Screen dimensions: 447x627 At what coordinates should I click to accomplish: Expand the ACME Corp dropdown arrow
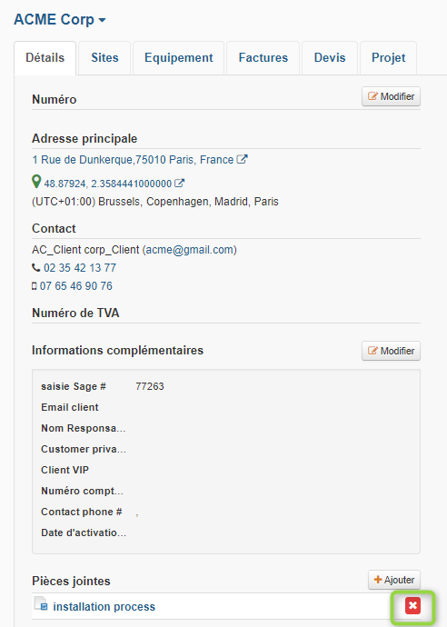click(x=102, y=20)
